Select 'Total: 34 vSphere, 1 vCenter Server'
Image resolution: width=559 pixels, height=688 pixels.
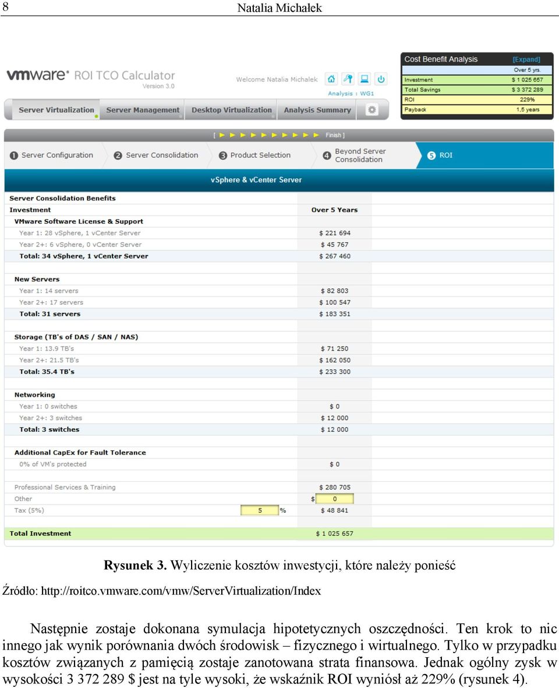click(x=84, y=256)
